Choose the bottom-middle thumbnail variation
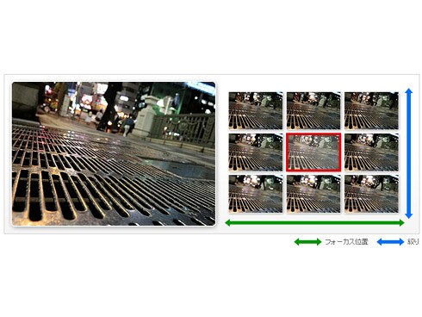The height and width of the screenshot is (317, 422). (x=313, y=194)
